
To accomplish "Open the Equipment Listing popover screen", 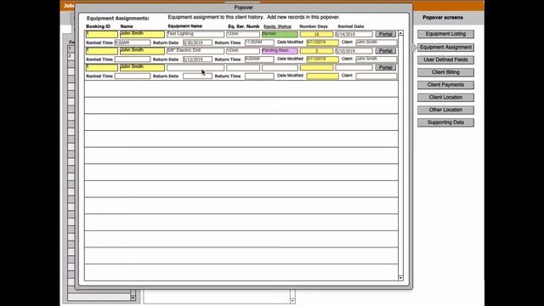I will [x=445, y=34].
